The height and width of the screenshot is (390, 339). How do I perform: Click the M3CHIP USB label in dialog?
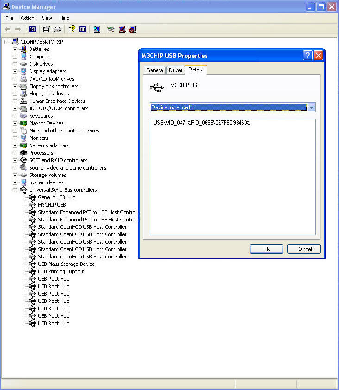(x=185, y=85)
